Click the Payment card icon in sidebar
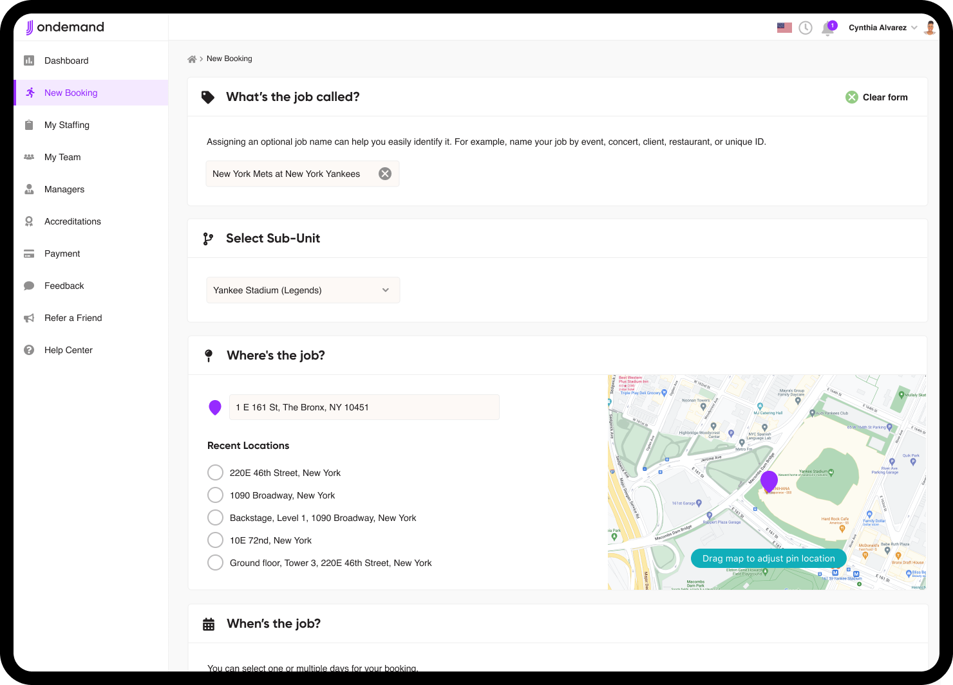953x685 pixels. tap(29, 253)
